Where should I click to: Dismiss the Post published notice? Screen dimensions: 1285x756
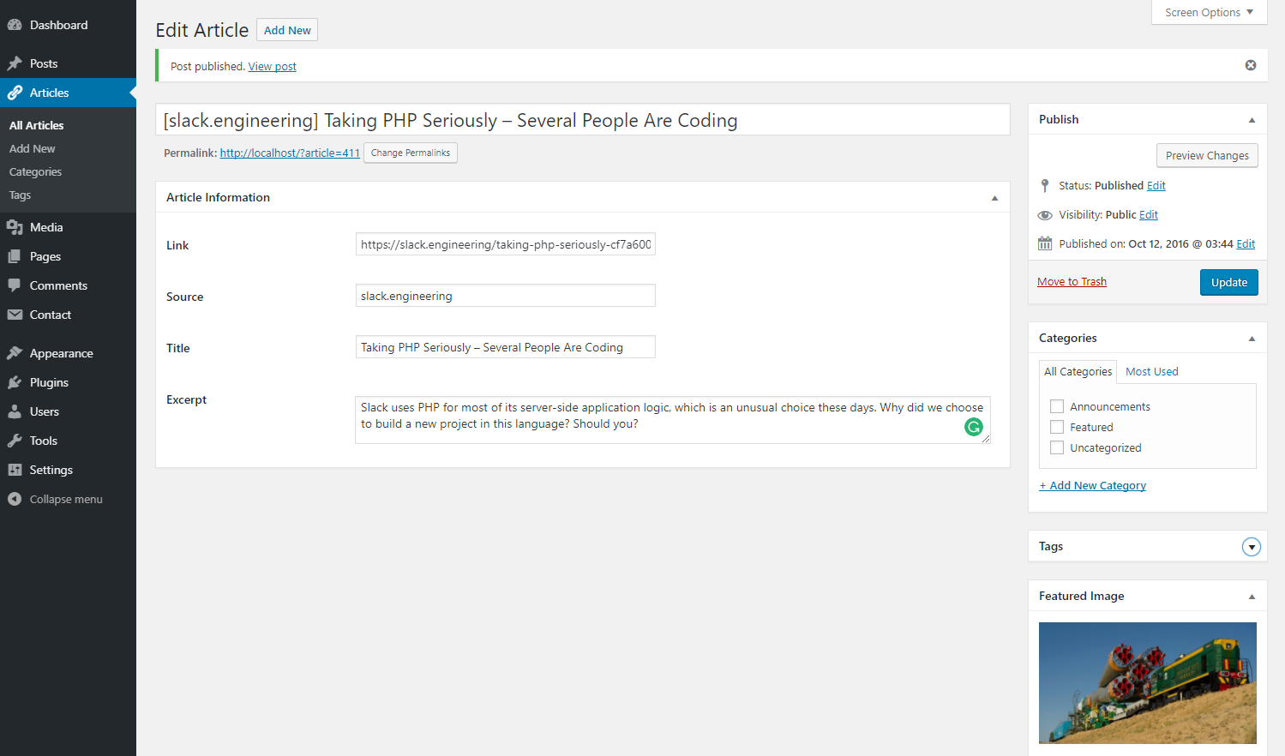[1251, 65]
